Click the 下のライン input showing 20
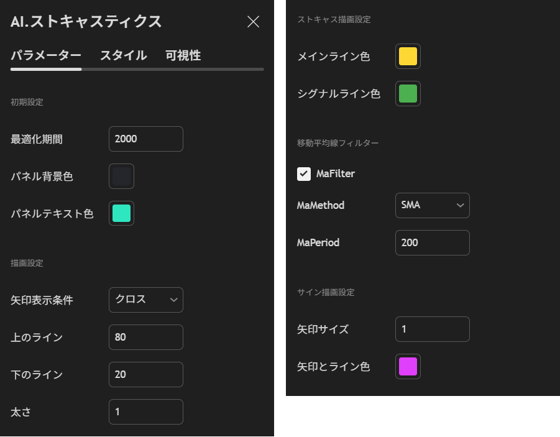Image resolution: width=560 pixels, height=437 pixels. point(145,374)
